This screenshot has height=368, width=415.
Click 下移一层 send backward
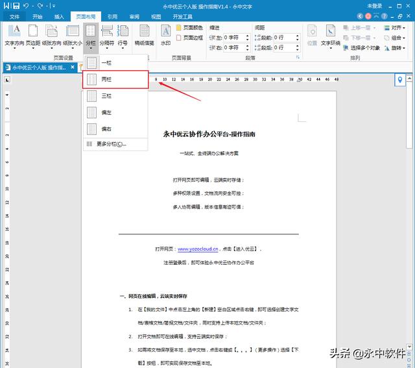pyautogui.click(x=359, y=38)
